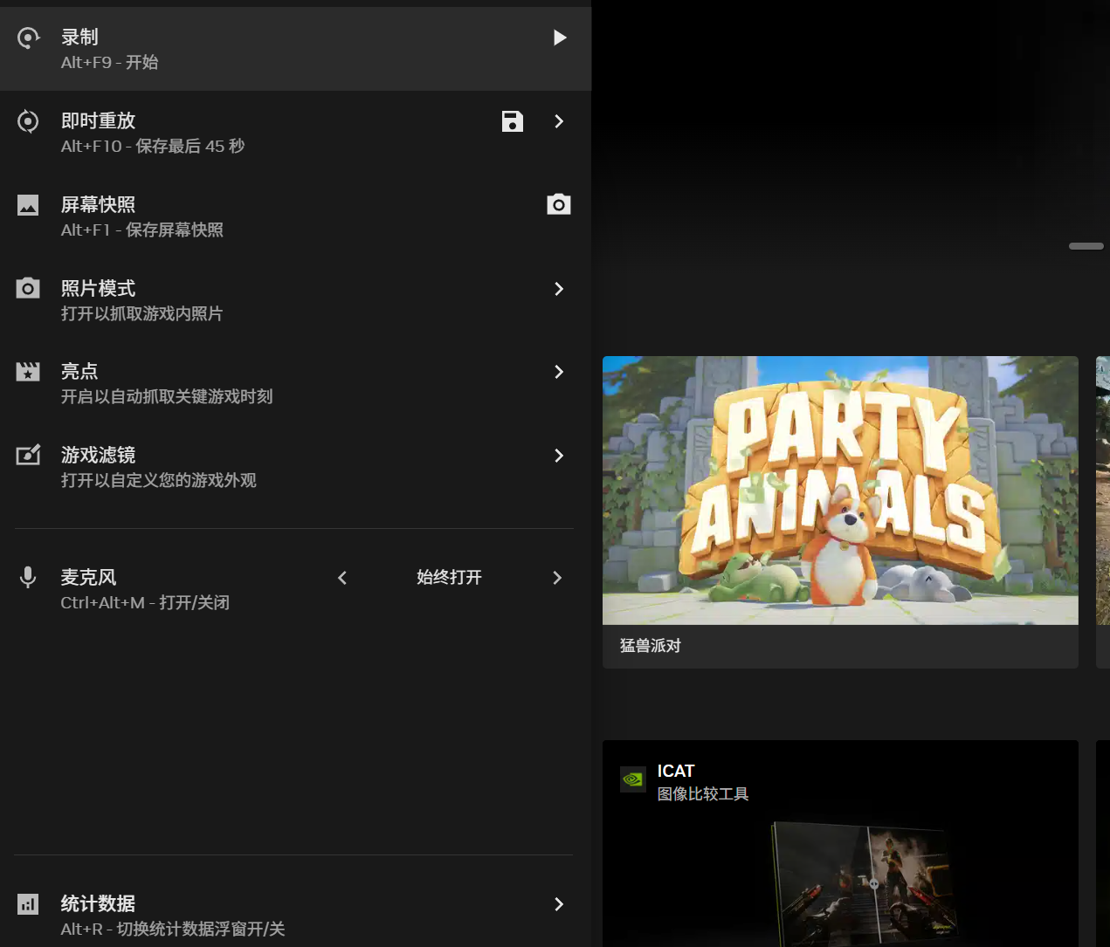Click the Alt+F10 - 保存最后 45 秒 text
This screenshot has height=947, width=1110.
(153, 147)
